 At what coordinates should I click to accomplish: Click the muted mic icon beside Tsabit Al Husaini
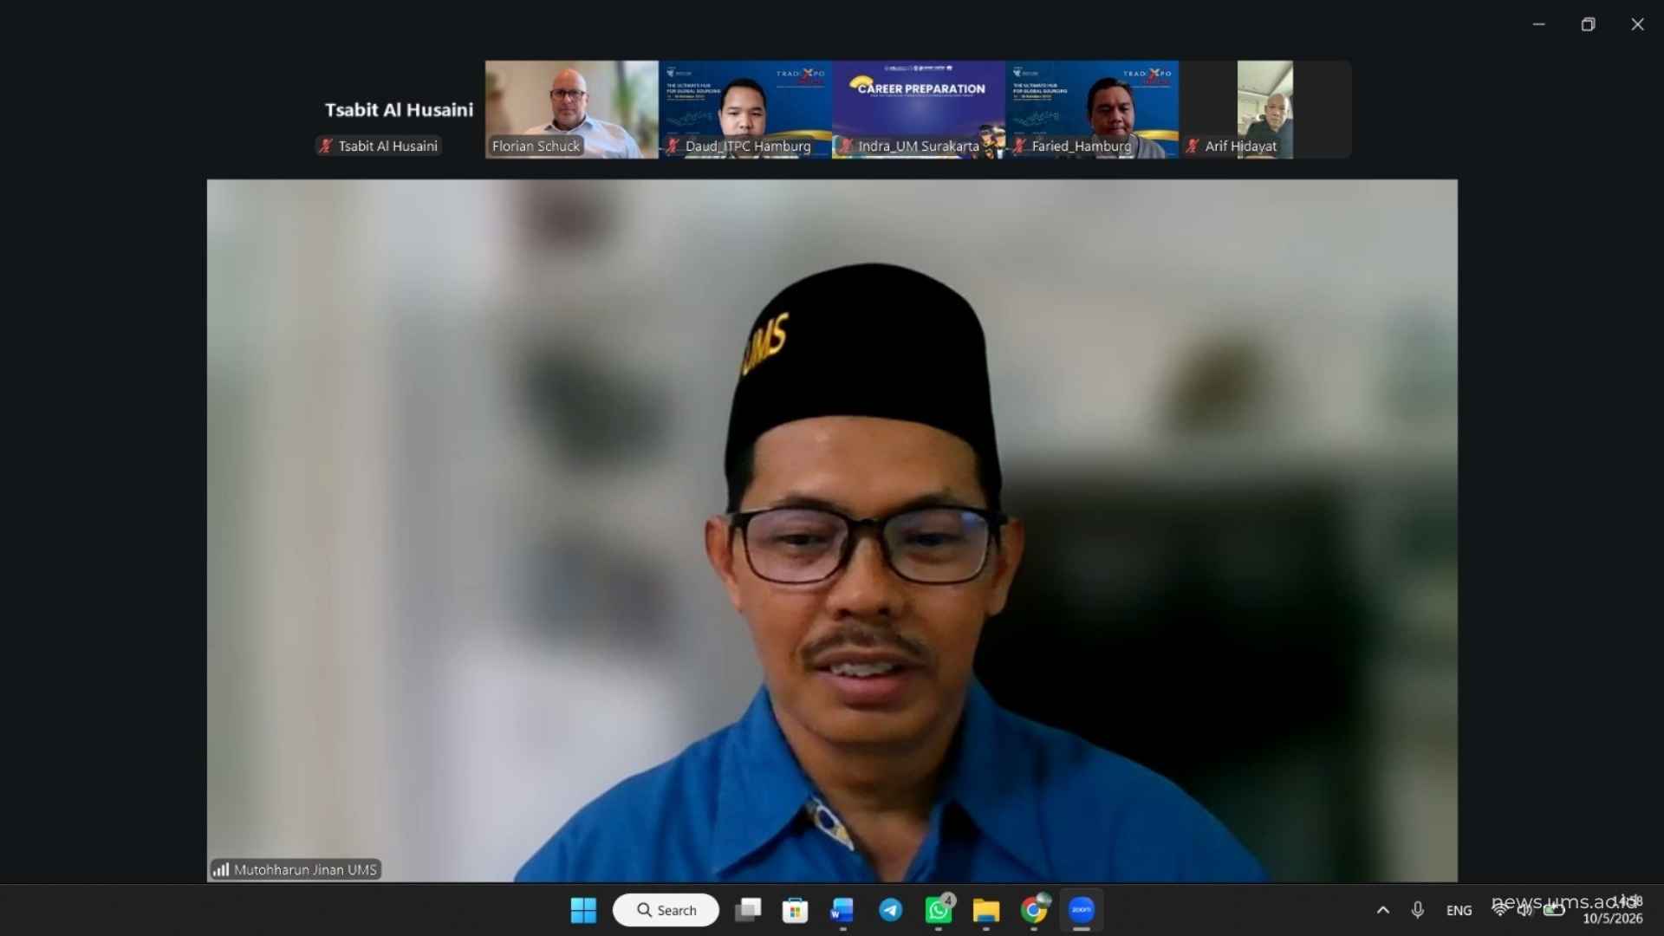coord(326,146)
